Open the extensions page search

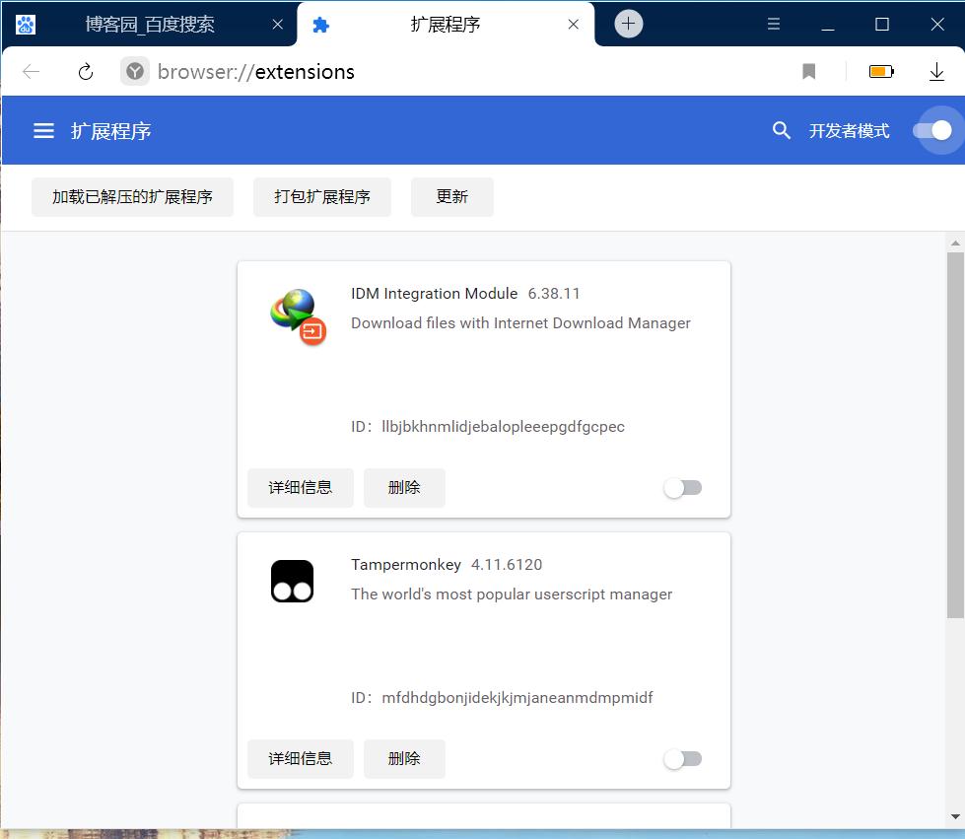781,129
